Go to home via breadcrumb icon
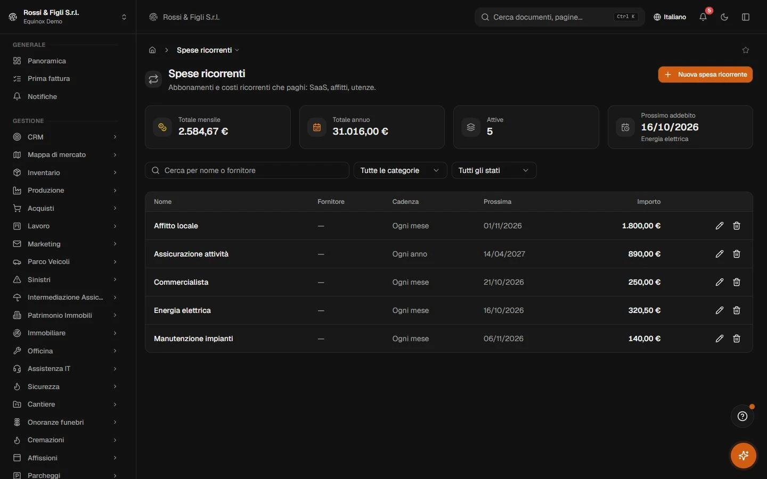The height and width of the screenshot is (479, 767). (x=152, y=50)
